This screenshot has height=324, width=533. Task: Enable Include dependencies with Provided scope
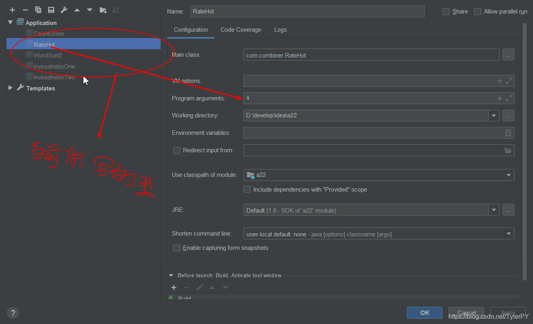pos(247,190)
